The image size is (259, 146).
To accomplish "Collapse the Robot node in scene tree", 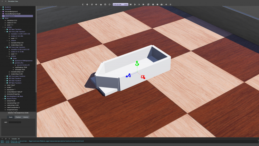I will (x=1, y=18).
